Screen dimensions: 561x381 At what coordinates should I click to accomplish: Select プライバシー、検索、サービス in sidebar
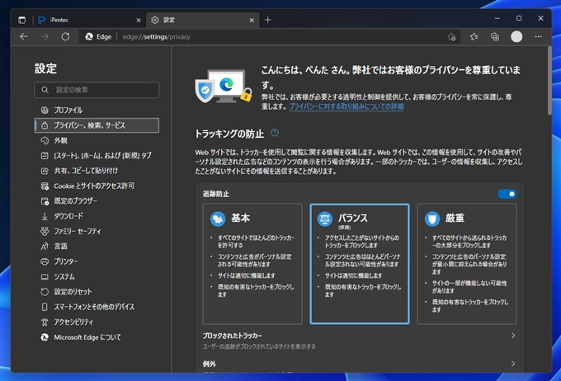(x=97, y=125)
